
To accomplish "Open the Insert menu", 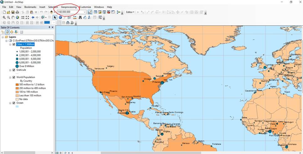I will click(42, 7).
